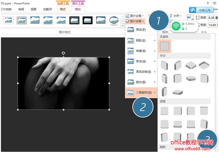The image size is (219, 154).
Task: Open the 预设(P) preset submenu
Action: (x=141, y=30)
